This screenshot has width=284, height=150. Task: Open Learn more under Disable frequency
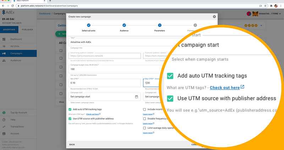148,124
